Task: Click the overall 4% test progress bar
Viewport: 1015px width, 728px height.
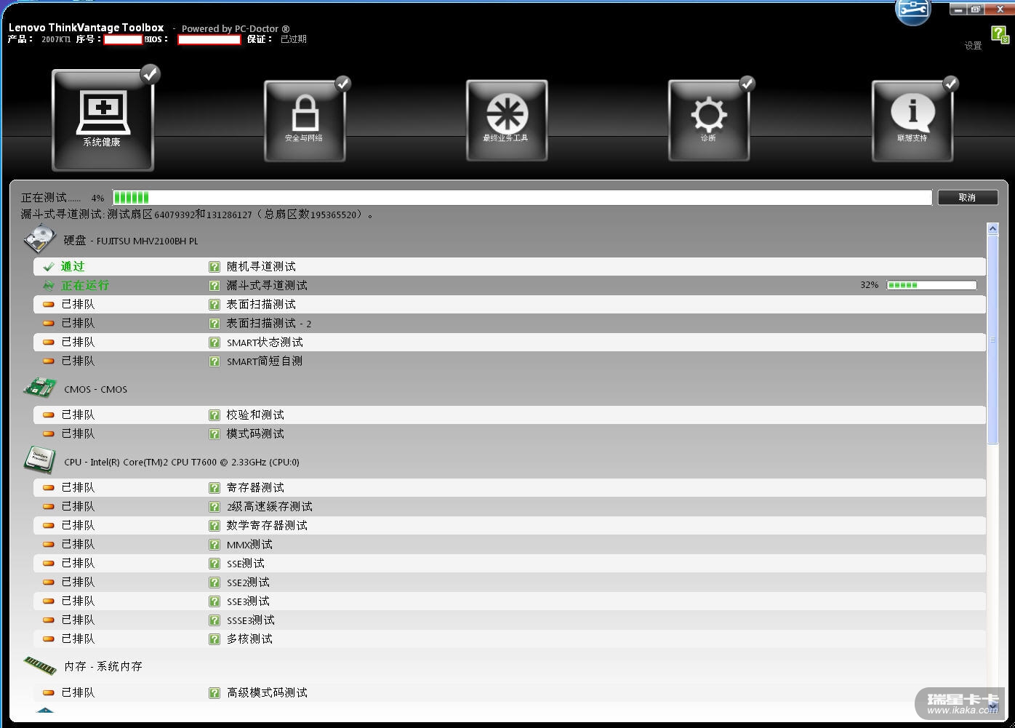Action: (522, 198)
